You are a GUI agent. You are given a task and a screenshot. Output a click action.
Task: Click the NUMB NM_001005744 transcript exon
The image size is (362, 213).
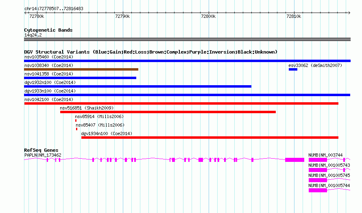point(318,190)
